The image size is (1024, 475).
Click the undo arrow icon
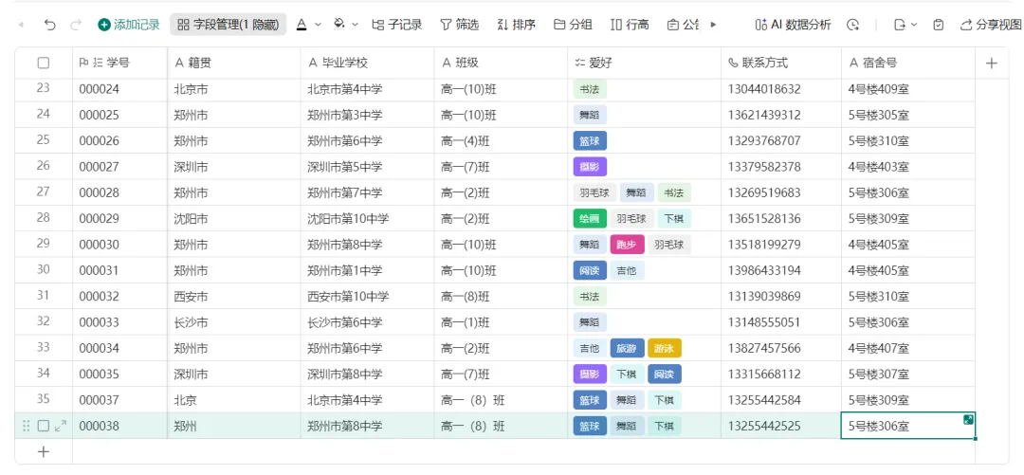point(49,25)
